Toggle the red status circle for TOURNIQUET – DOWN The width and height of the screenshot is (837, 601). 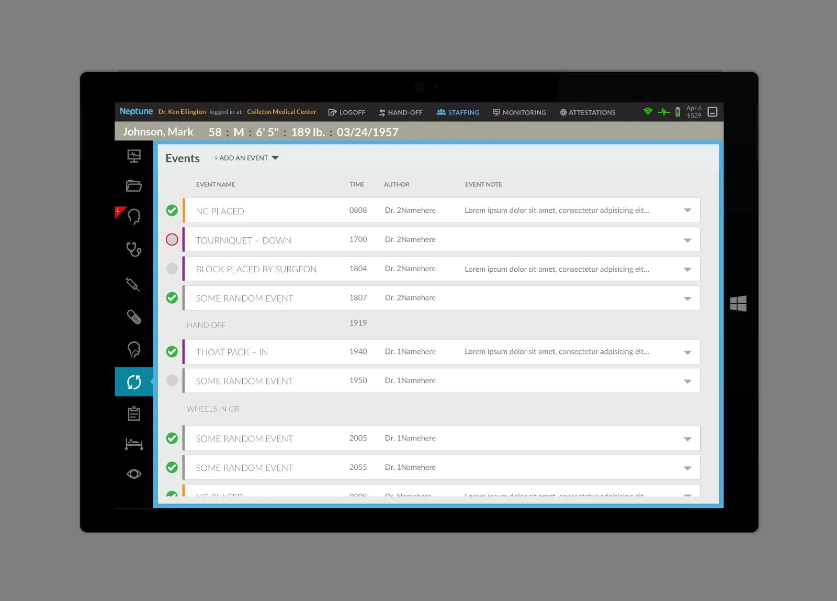coord(172,239)
